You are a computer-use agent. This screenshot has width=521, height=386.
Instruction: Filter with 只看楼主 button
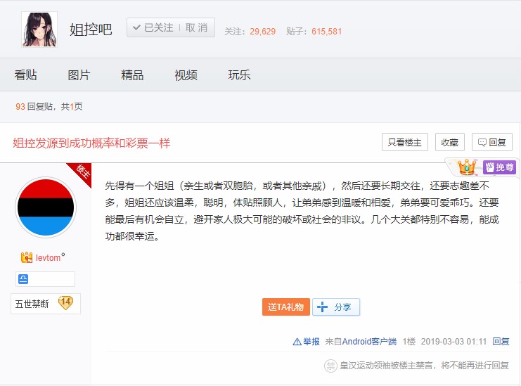405,142
